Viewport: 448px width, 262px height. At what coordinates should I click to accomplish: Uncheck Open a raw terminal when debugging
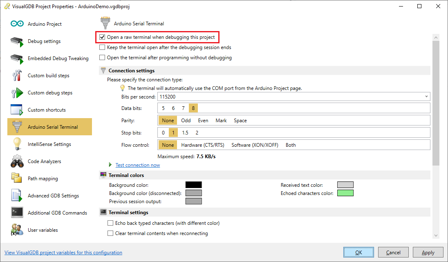[x=102, y=37]
